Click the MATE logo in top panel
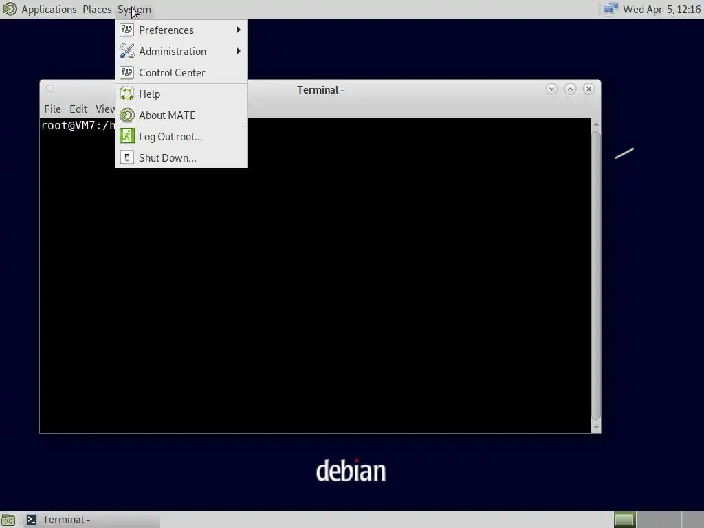 pyautogui.click(x=10, y=9)
